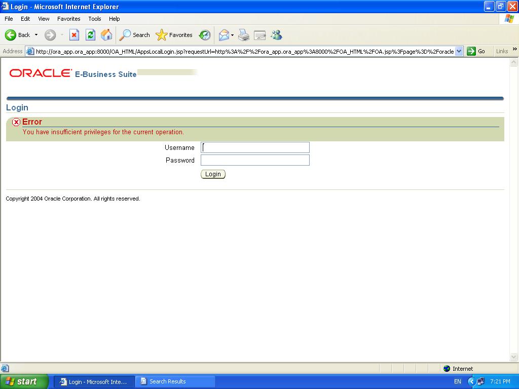
Task: Open the History toolbar icon
Action: point(205,35)
